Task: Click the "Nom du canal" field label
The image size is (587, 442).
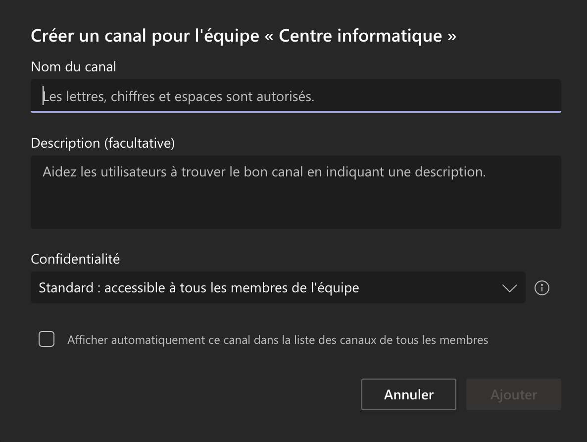Action: pos(73,66)
